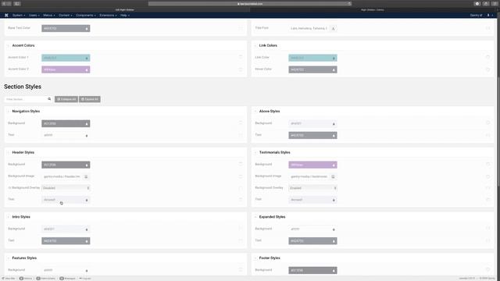Viewport: 500px width, 281px height.
Task: Toggle override checkbox for Accent Color 2
Action: (x=241, y=69)
